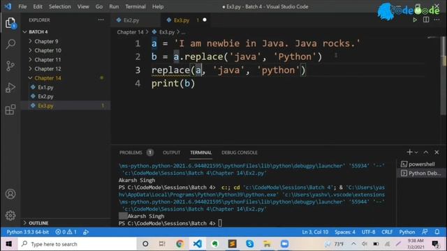Viewport: 447px width, 251px height.
Task: Maximize the terminal panel size
Action: [x=426, y=152]
